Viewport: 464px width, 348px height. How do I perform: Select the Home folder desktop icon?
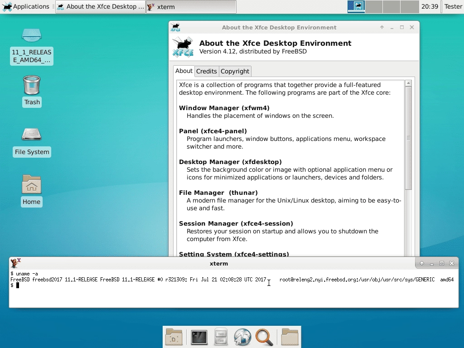(x=32, y=191)
